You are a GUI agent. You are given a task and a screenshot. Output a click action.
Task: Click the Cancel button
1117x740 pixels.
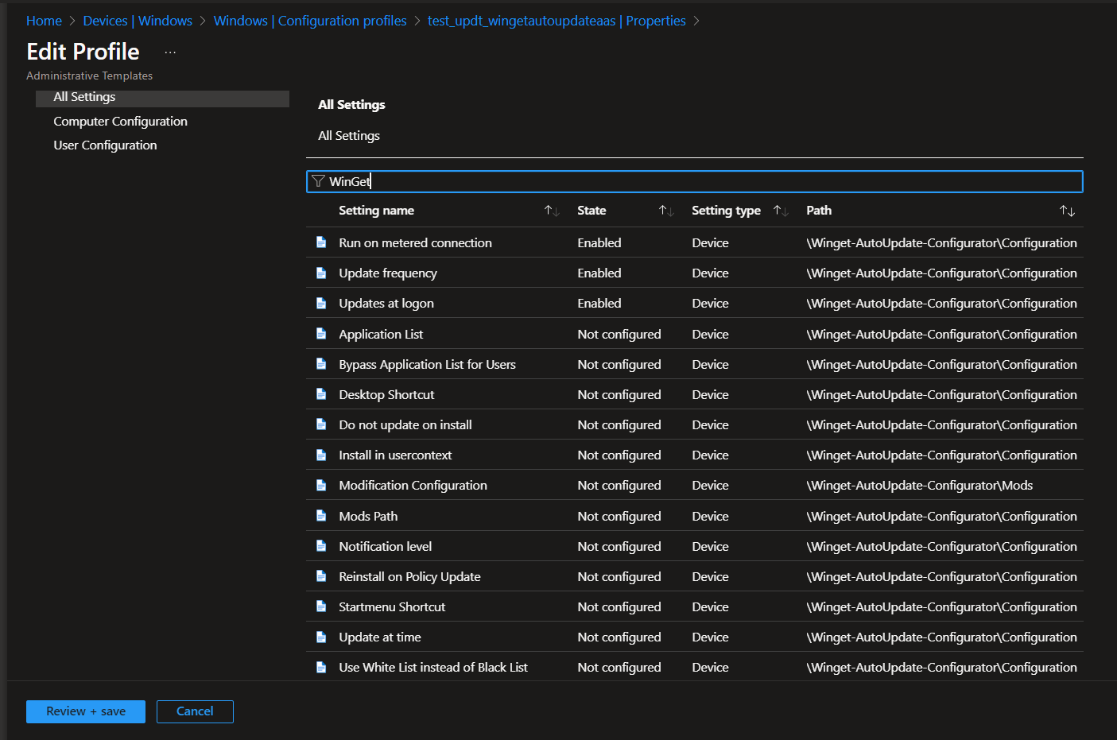[x=195, y=711]
